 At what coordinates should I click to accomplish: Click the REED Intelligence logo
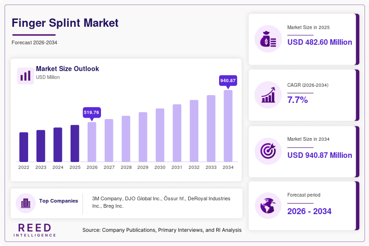coord(35,230)
